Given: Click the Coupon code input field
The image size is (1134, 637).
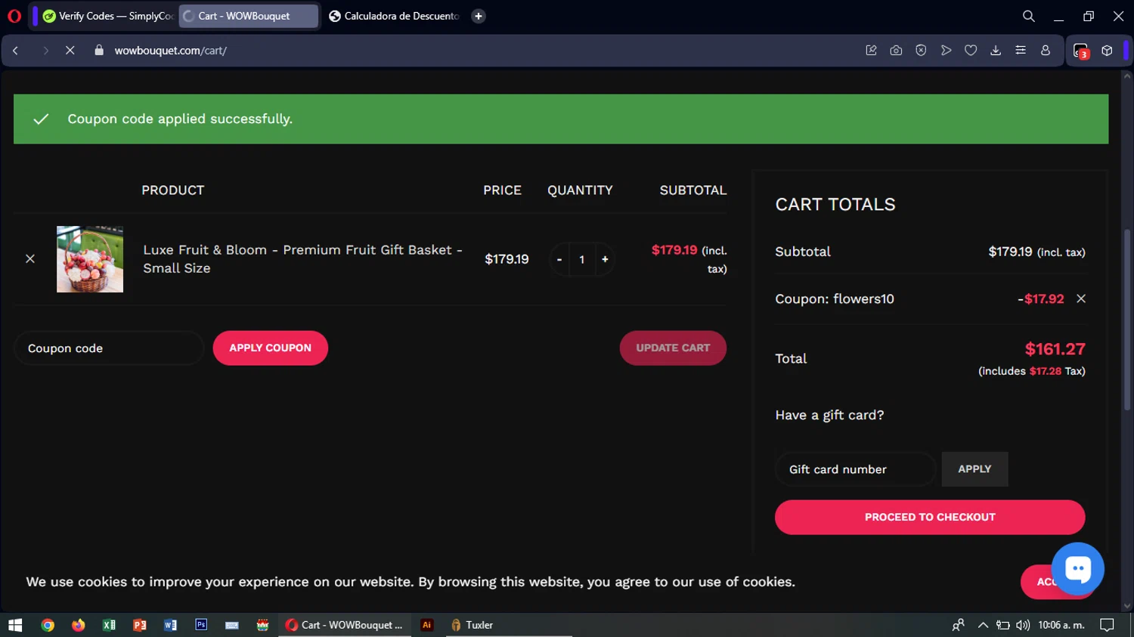Looking at the screenshot, I should pos(109,348).
